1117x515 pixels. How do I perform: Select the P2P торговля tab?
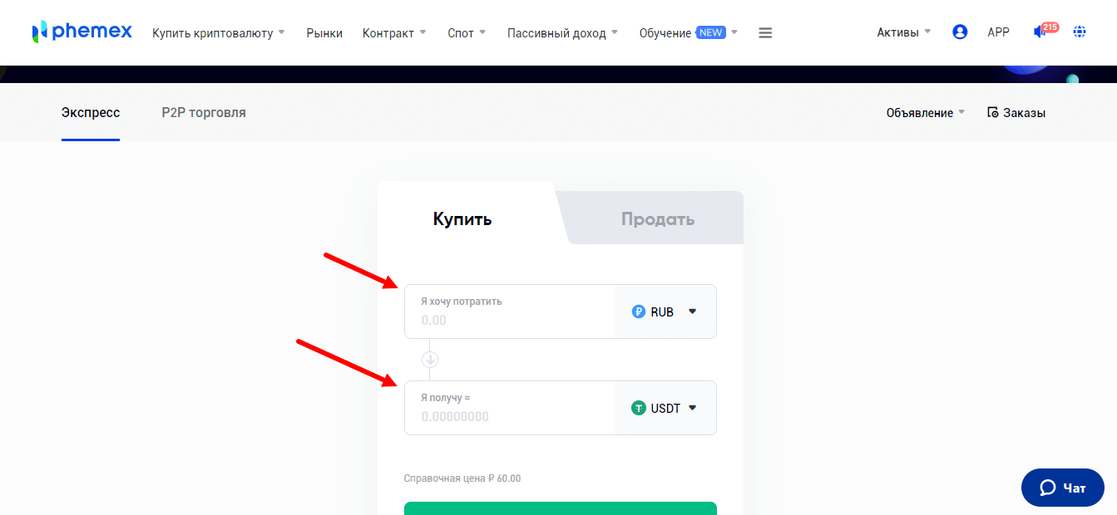(204, 112)
